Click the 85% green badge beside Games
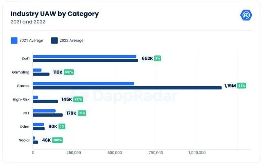This screenshot has height=165, width=262. coord(242,86)
